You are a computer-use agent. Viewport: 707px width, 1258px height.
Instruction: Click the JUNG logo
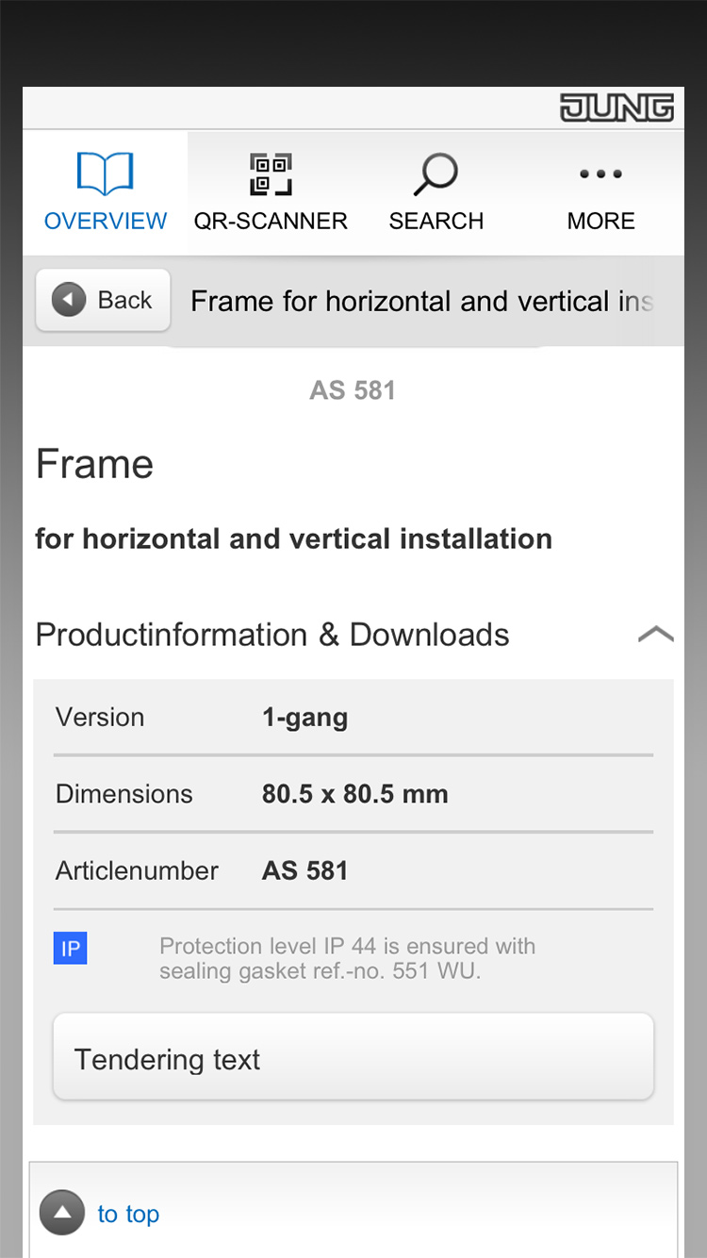coord(617,108)
